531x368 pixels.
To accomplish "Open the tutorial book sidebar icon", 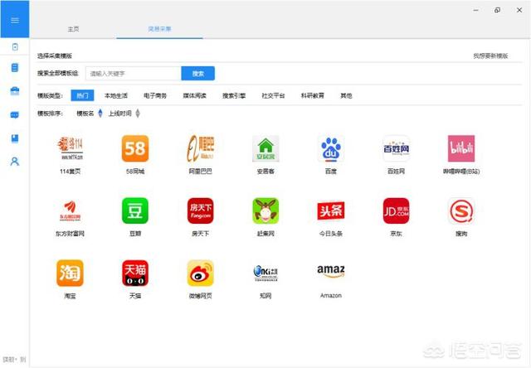I will click(x=15, y=138).
